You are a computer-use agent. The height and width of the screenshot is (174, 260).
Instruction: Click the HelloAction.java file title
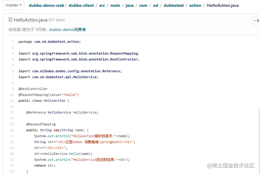(x=30, y=20)
